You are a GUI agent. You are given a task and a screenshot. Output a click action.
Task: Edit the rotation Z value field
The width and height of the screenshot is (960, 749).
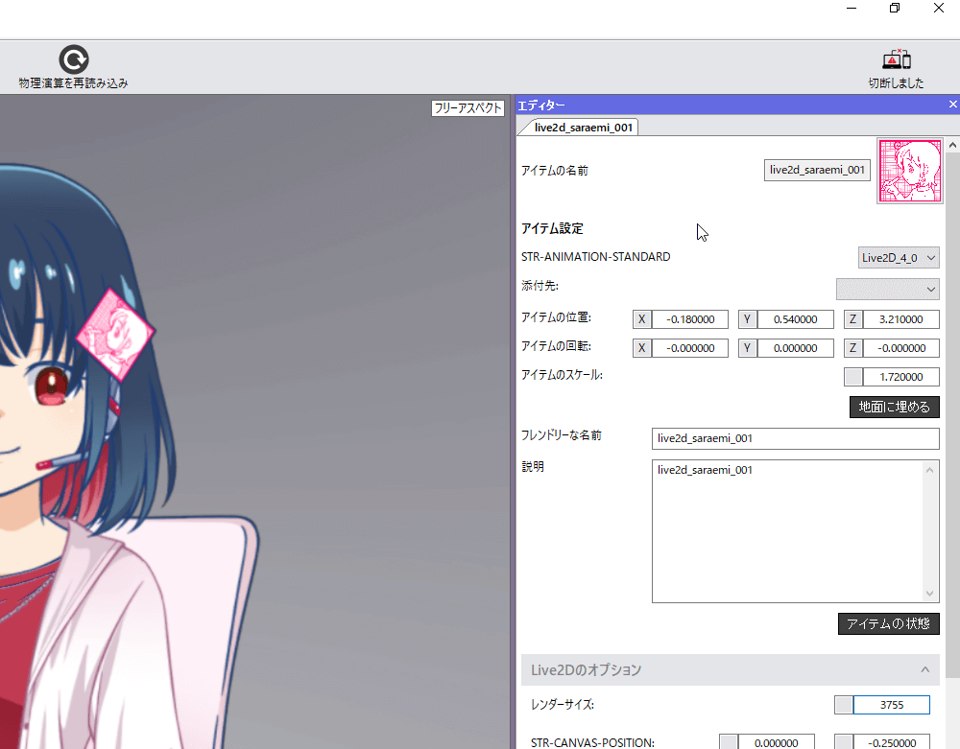(x=900, y=348)
